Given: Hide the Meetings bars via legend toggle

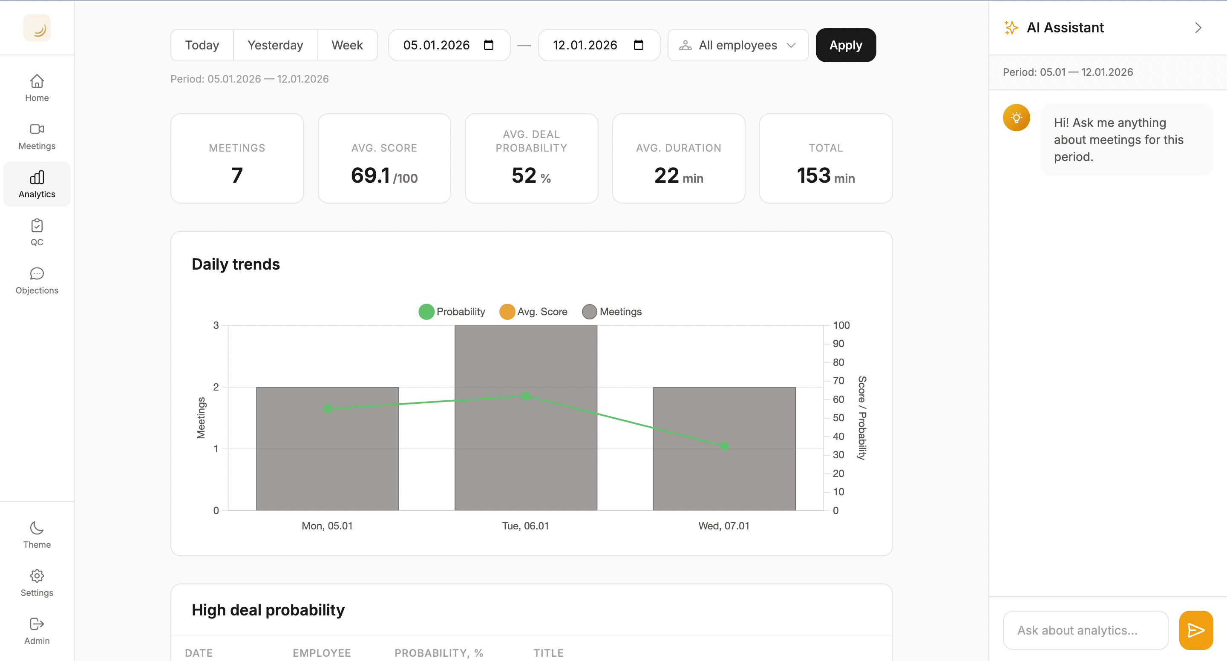Looking at the screenshot, I should pyautogui.click(x=612, y=311).
